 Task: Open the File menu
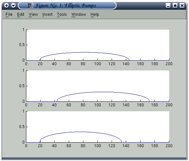(9, 14)
